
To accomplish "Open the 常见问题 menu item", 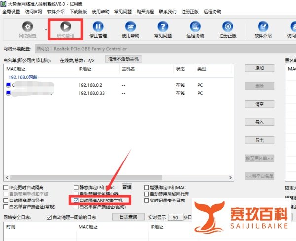I will click(123, 12).
